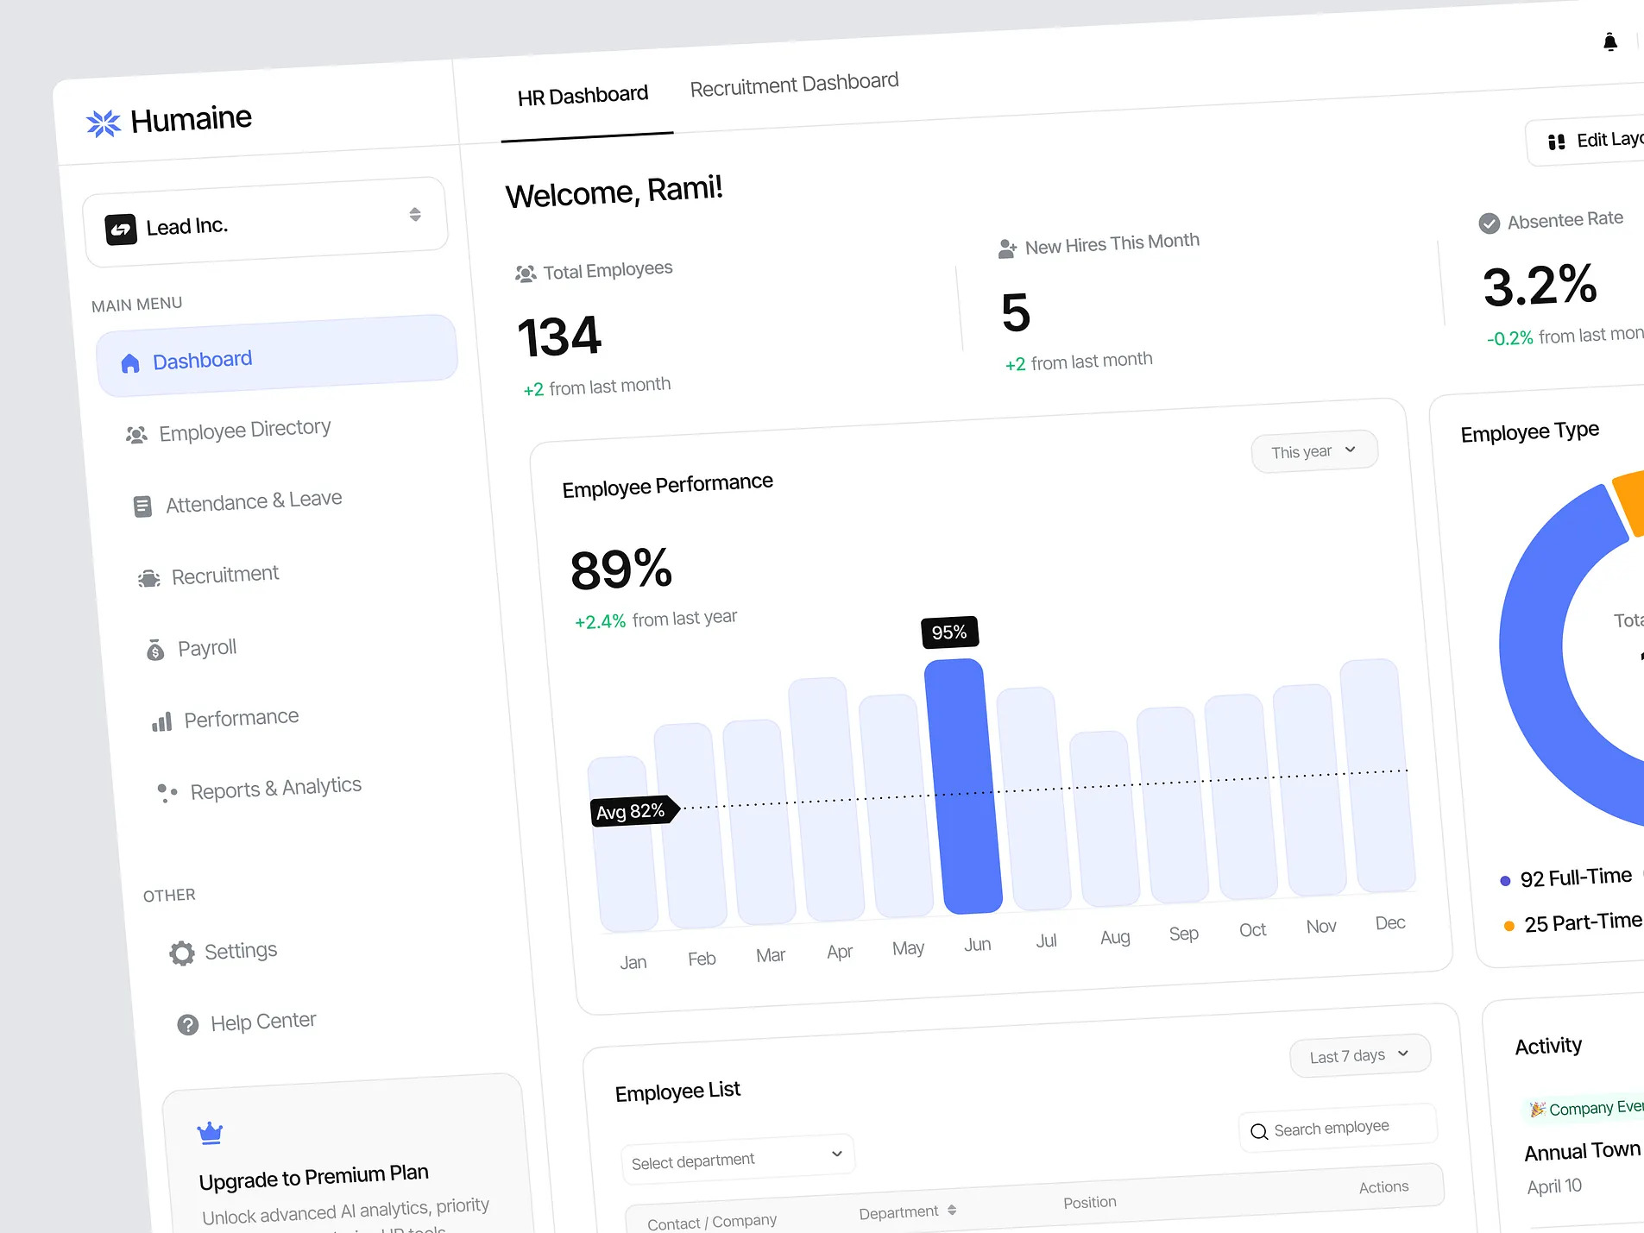1644x1233 pixels.
Task: Open the Lead Inc. company switcher
Action: point(266,223)
